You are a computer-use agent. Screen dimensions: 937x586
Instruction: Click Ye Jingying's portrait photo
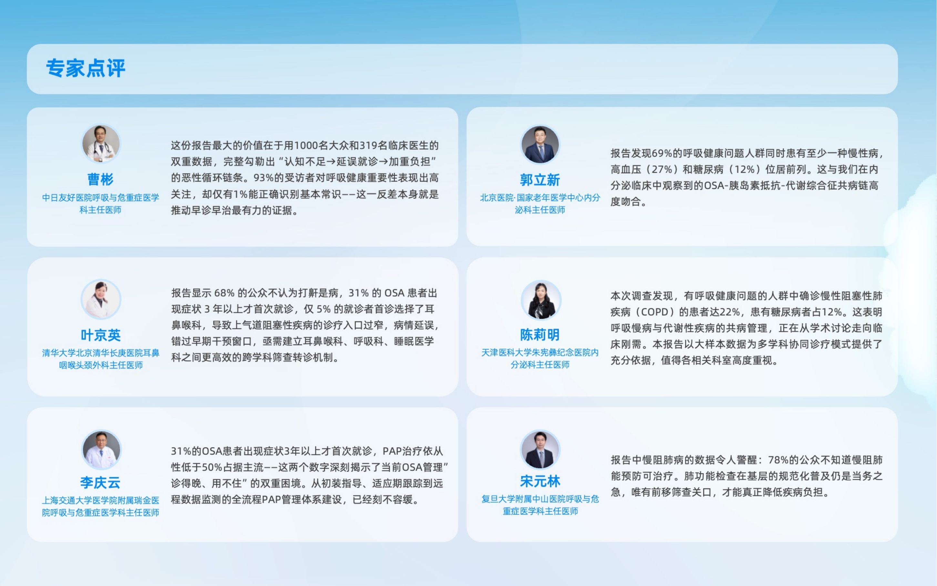(101, 299)
